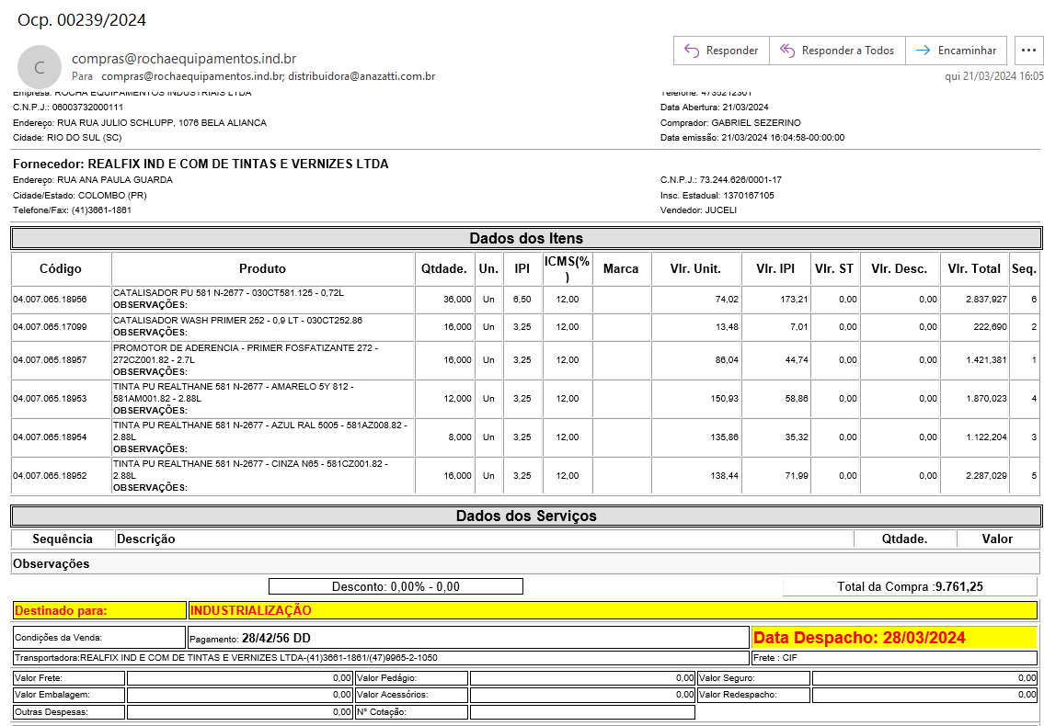Click the Desconto 0,00% box
1044x726 pixels.
click(396, 586)
